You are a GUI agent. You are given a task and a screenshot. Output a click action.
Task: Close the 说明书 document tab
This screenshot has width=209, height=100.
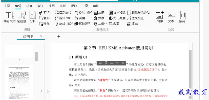(x=41, y=36)
